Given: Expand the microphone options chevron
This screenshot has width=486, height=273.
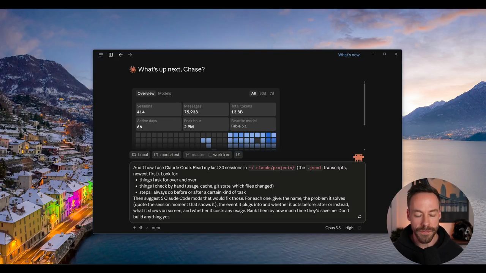Looking at the screenshot, I should coord(147,228).
